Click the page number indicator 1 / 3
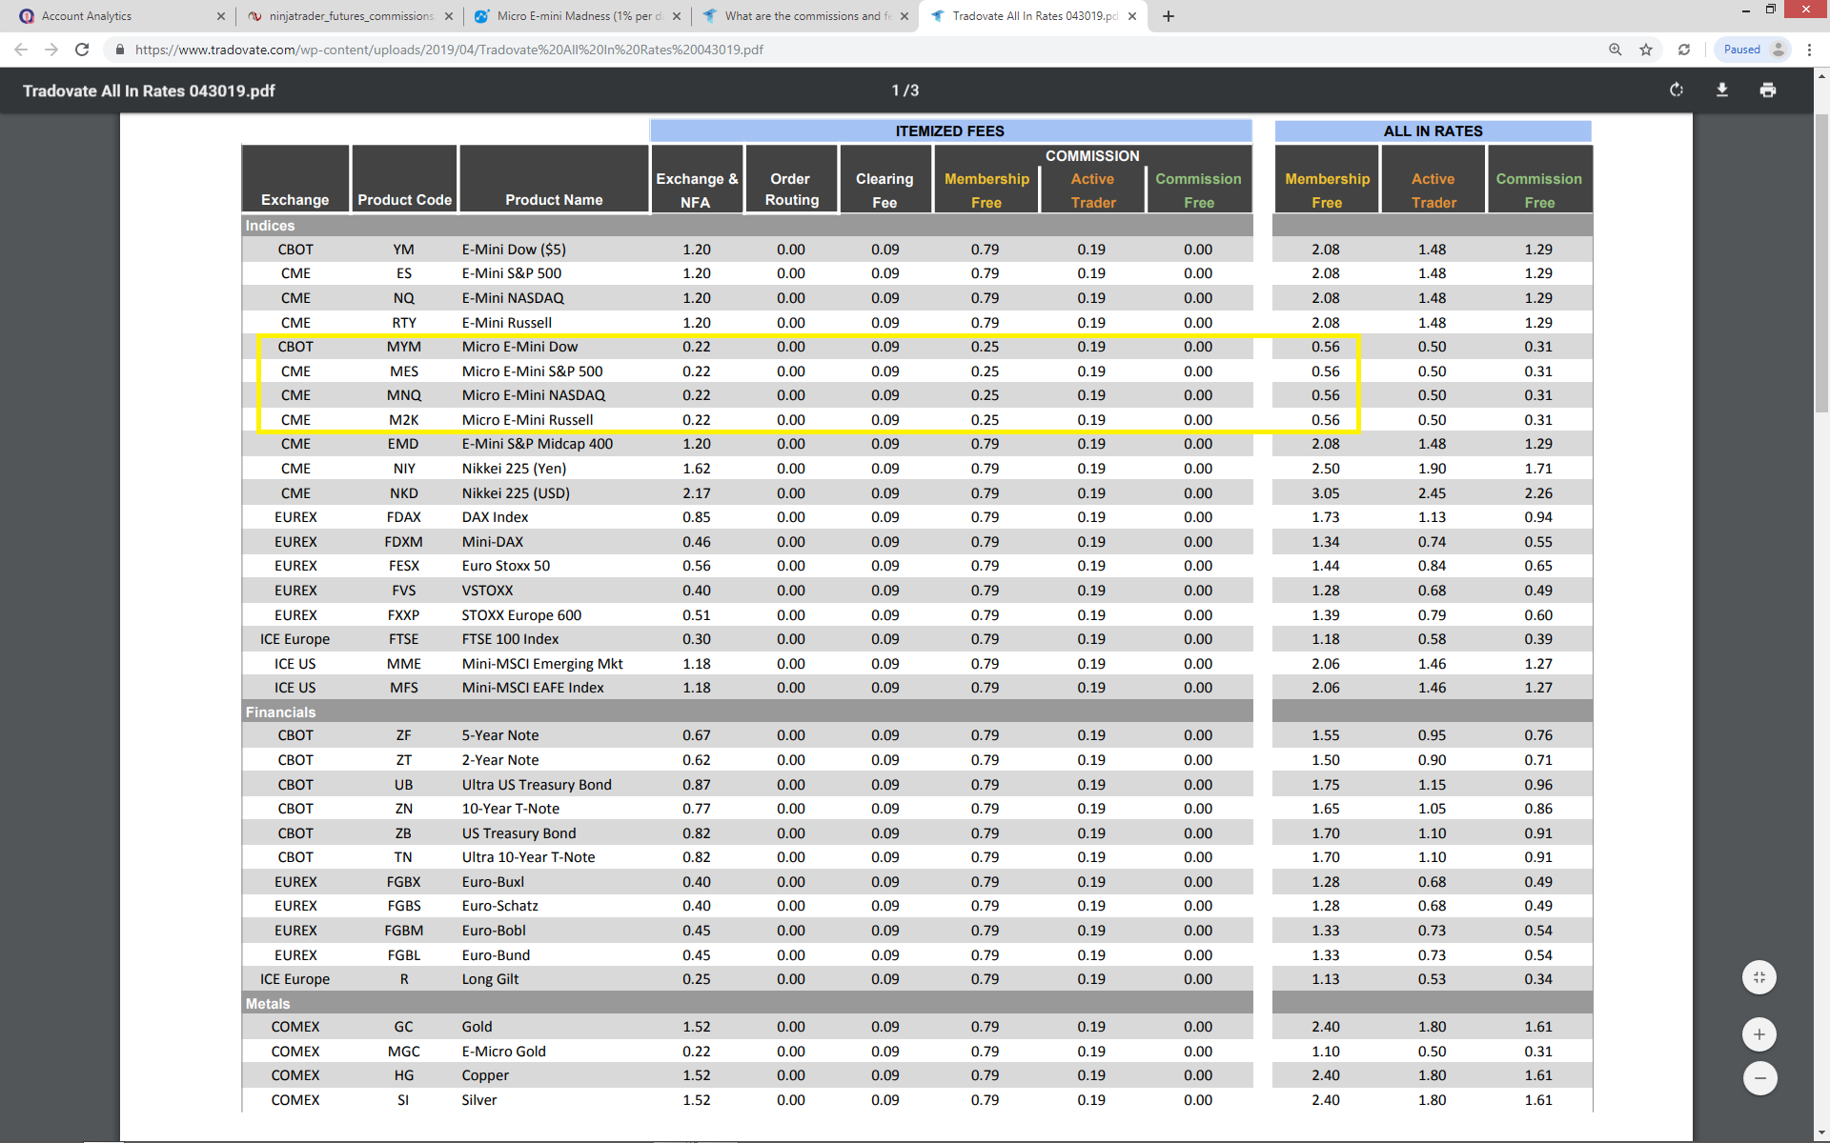 coord(905,90)
